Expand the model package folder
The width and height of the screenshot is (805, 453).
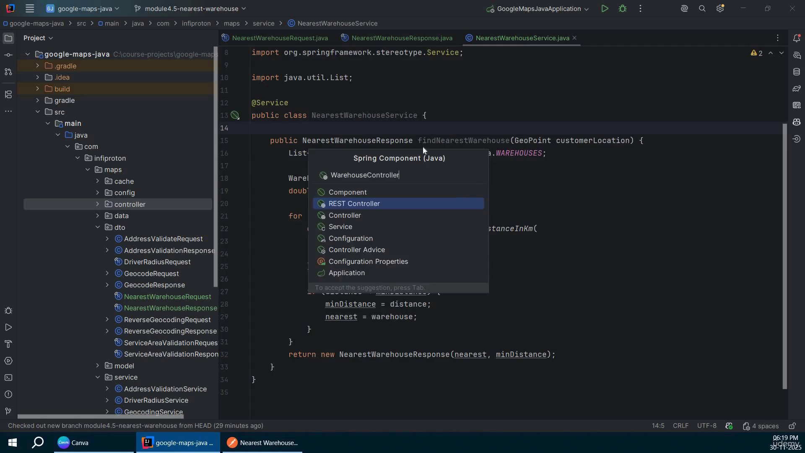(x=98, y=366)
